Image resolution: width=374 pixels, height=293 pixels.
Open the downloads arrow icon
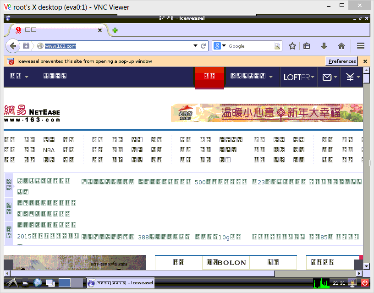[324, 46]
